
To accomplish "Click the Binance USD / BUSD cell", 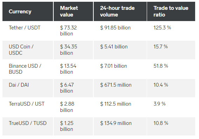I will [x=28, y=69].
